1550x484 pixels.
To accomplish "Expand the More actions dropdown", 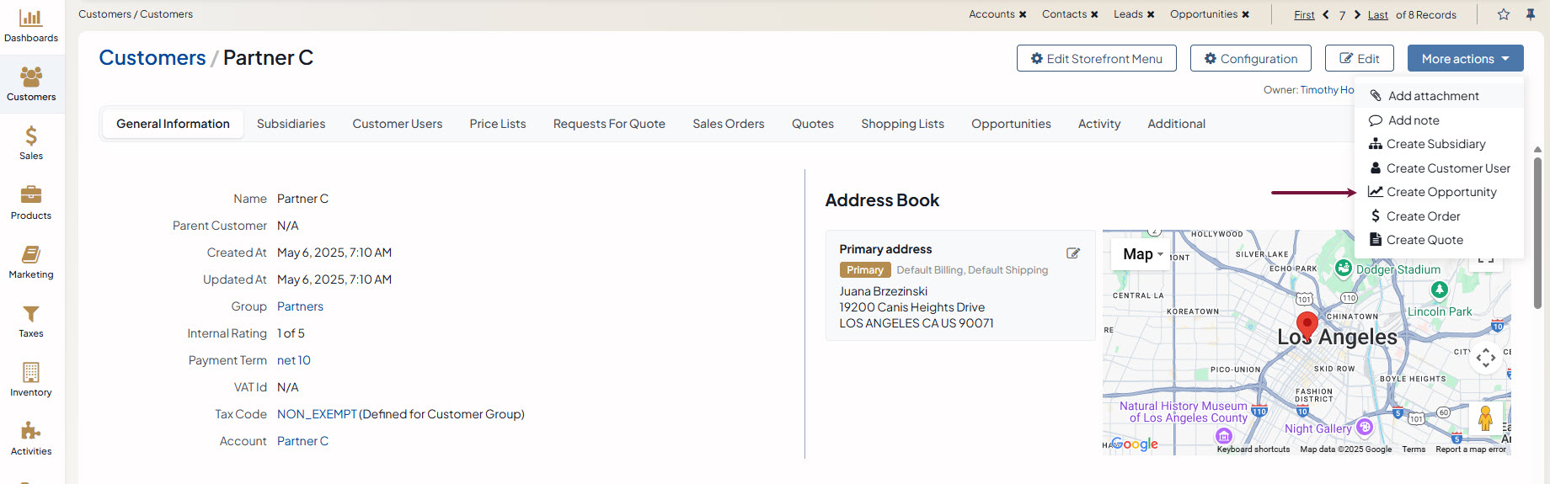I will [1464, 59].
